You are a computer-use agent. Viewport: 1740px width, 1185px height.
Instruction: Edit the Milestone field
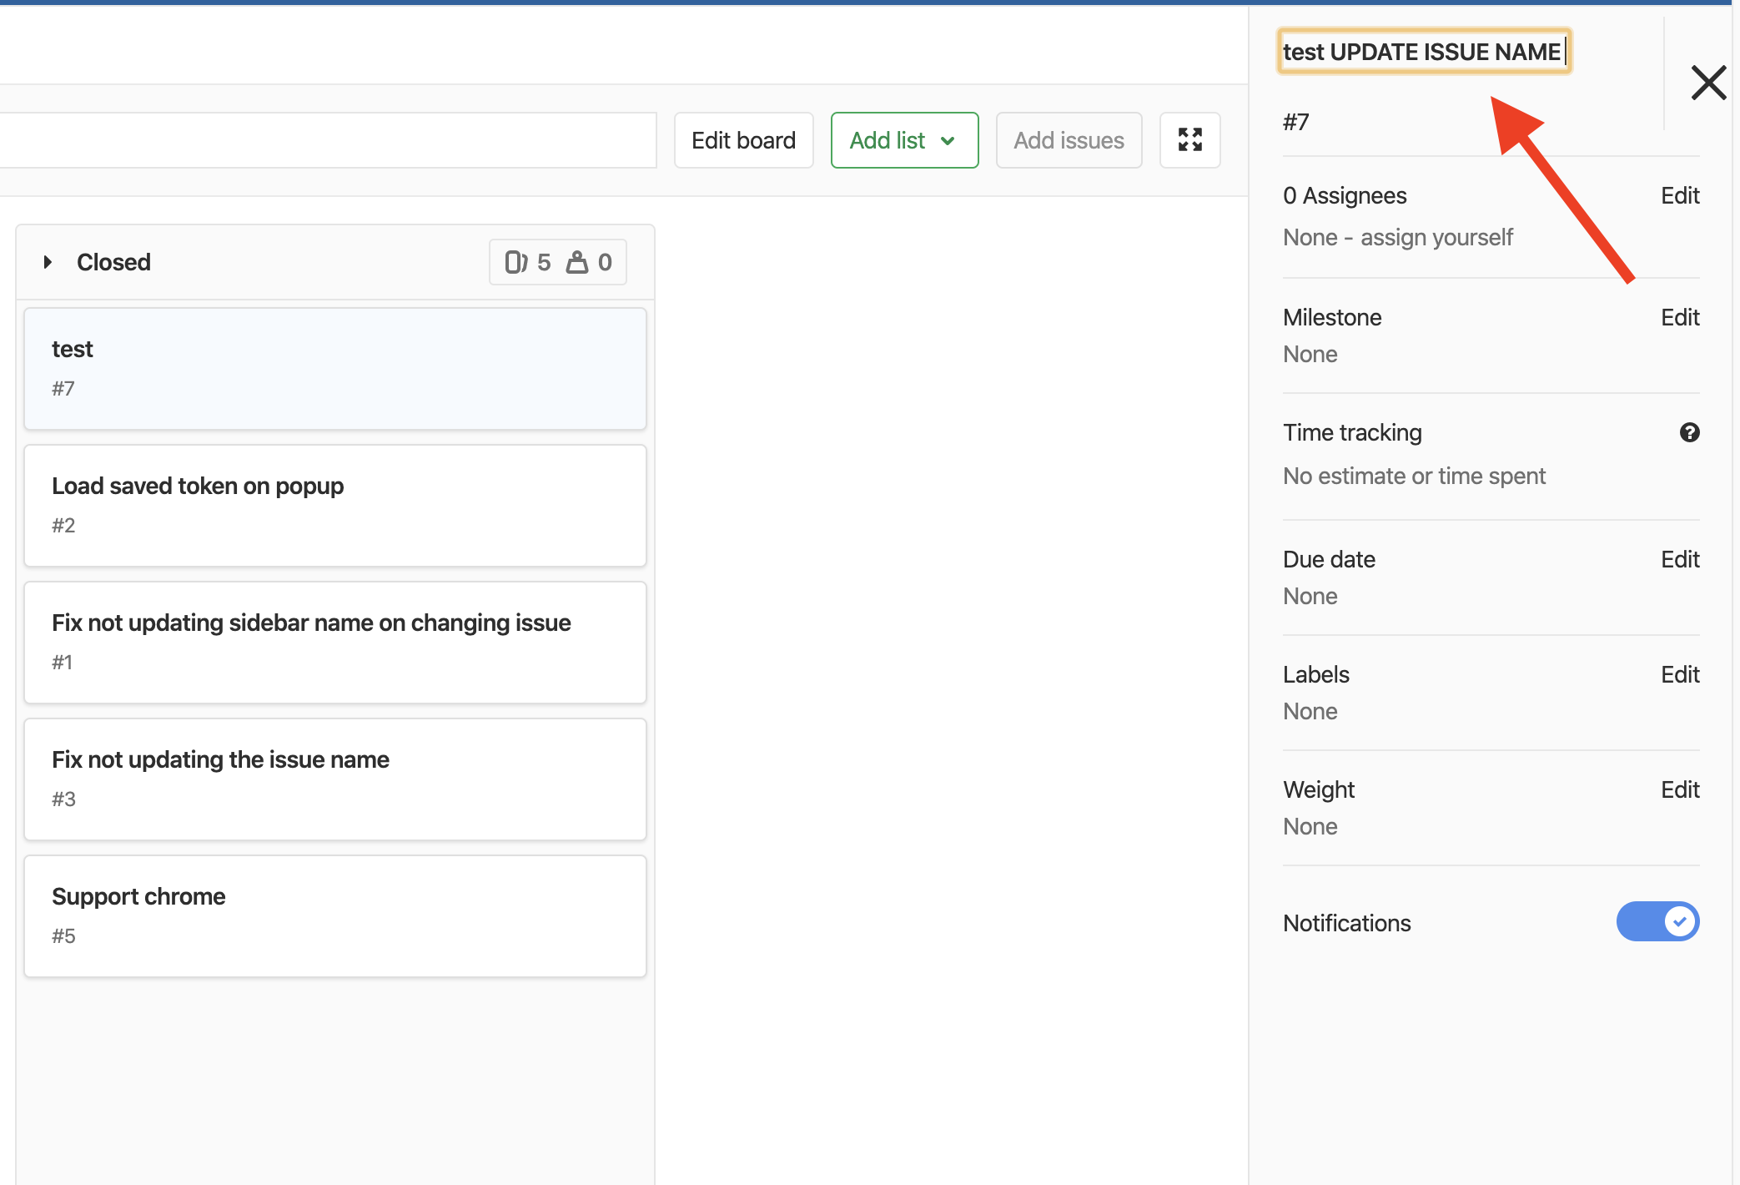point(1679,316)
